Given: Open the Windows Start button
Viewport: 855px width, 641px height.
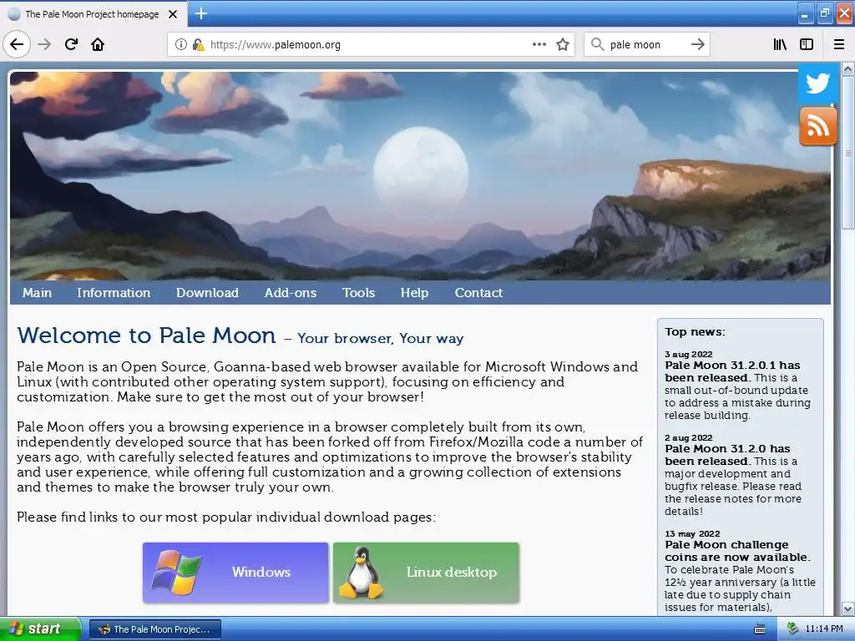Looking at the screenshot, I should [40, 629].
